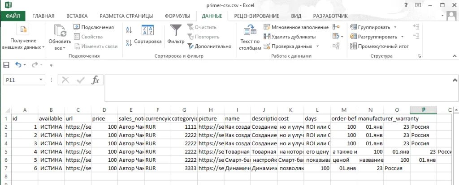The width and height of the screenshot is (459, 185).
Task: Click the Обновить все refresh icon
Action: point(60,31)
